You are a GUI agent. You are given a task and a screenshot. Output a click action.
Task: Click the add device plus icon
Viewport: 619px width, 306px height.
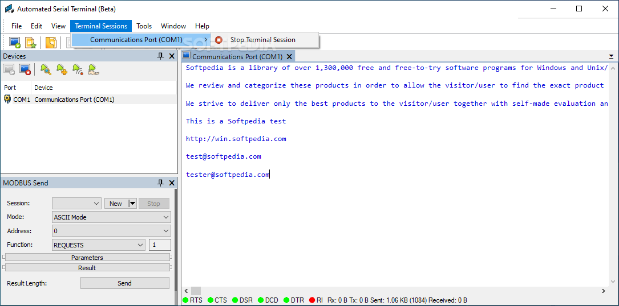(x=62, y=70)
